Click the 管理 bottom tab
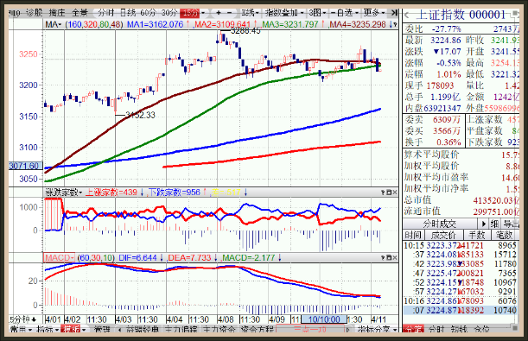Viewport: 528px width, 341px height. tap(102, 329)
